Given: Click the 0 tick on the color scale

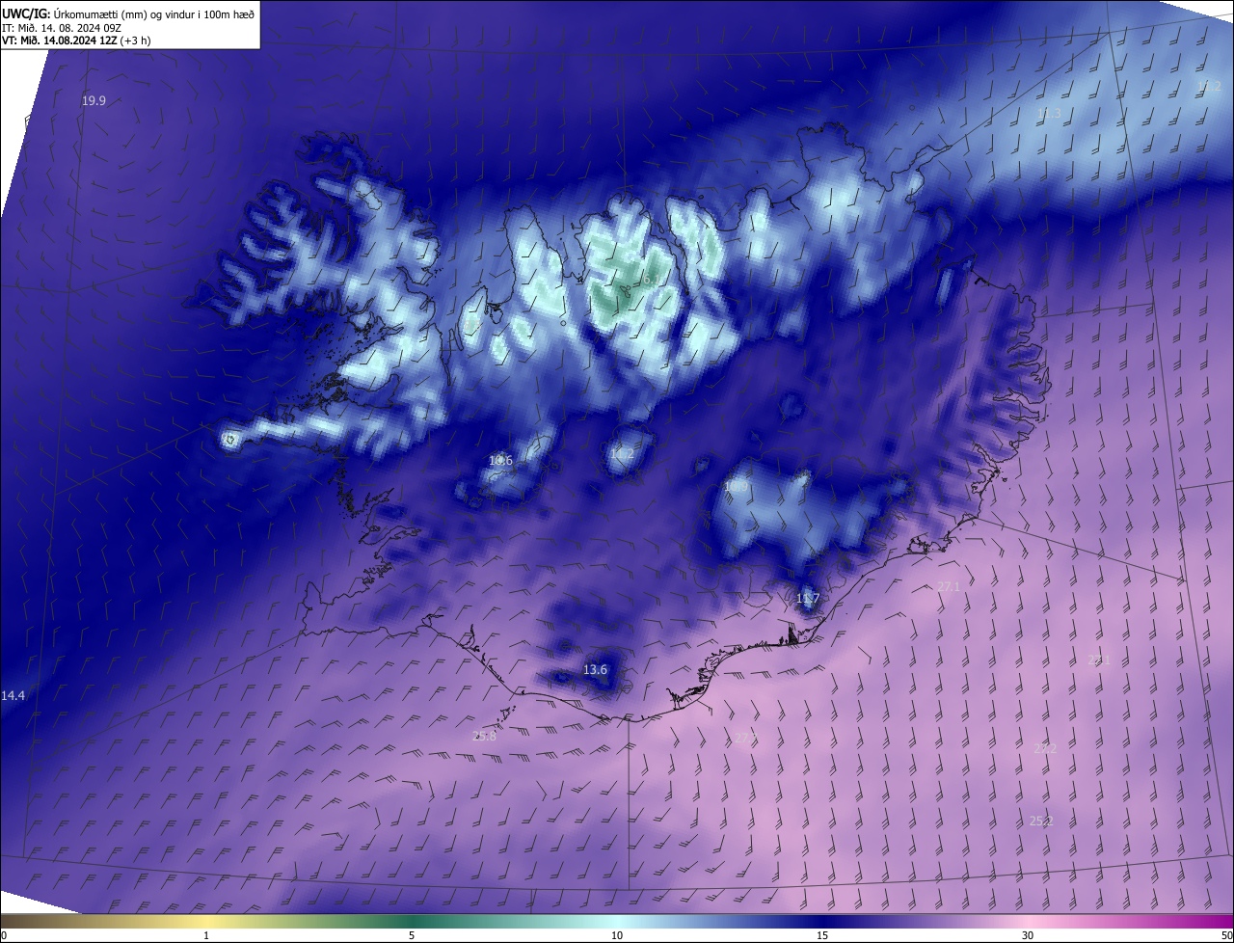Looking at the screenshot, I should (x=4, y=935).
